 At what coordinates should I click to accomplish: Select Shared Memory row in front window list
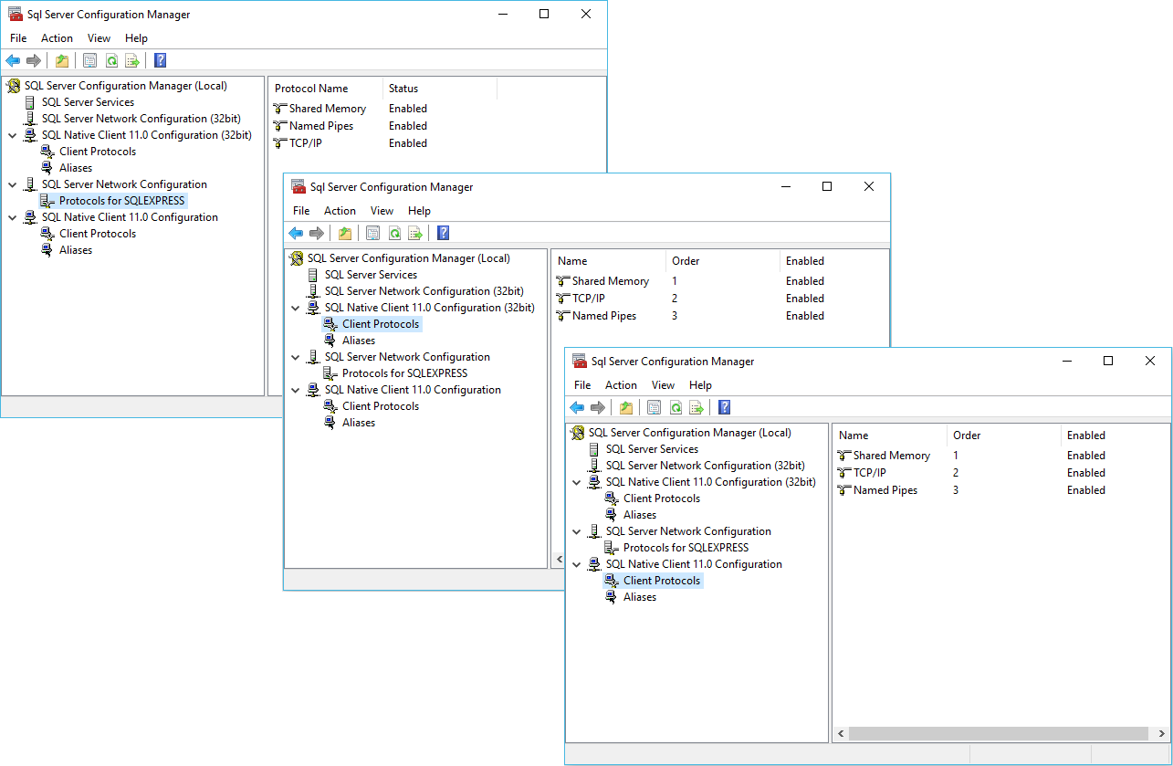tap(884, 456)
